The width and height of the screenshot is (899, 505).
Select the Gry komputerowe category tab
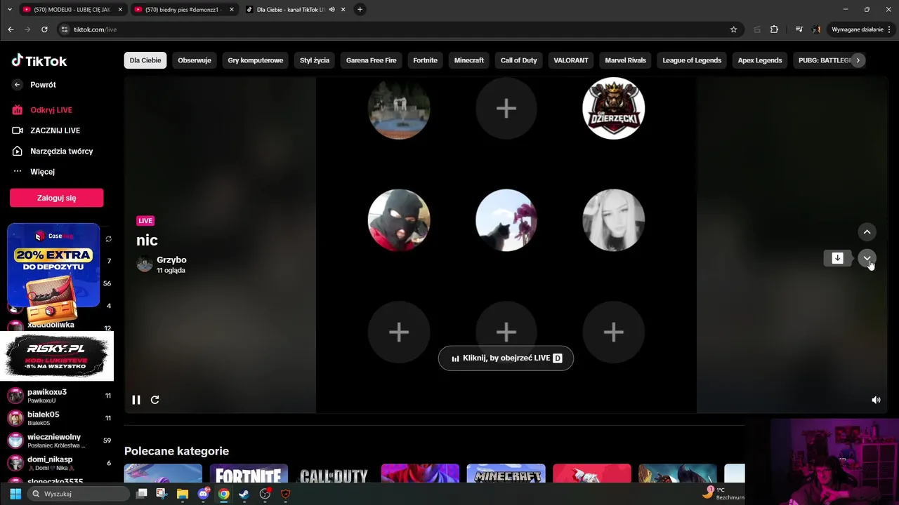(256, 60)
